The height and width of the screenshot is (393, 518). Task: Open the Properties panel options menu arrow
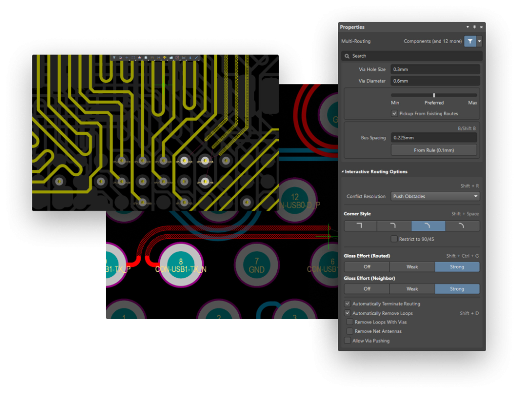467,27
